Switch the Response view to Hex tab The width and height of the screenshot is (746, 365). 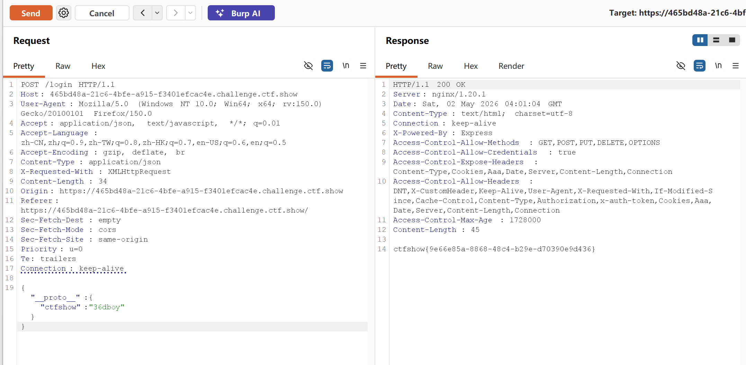[471, 66]
